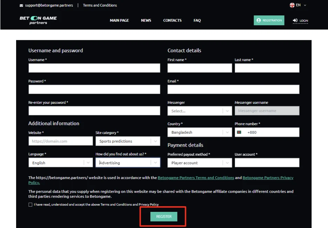Image resolution: width=328 pixels, height=228 pixels.
Task: Focus the Email input field
Action: click(233, 89)
